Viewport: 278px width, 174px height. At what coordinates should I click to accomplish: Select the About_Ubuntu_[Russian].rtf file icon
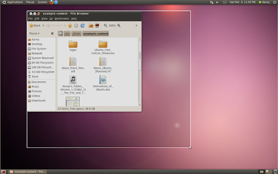click(103, 61)
